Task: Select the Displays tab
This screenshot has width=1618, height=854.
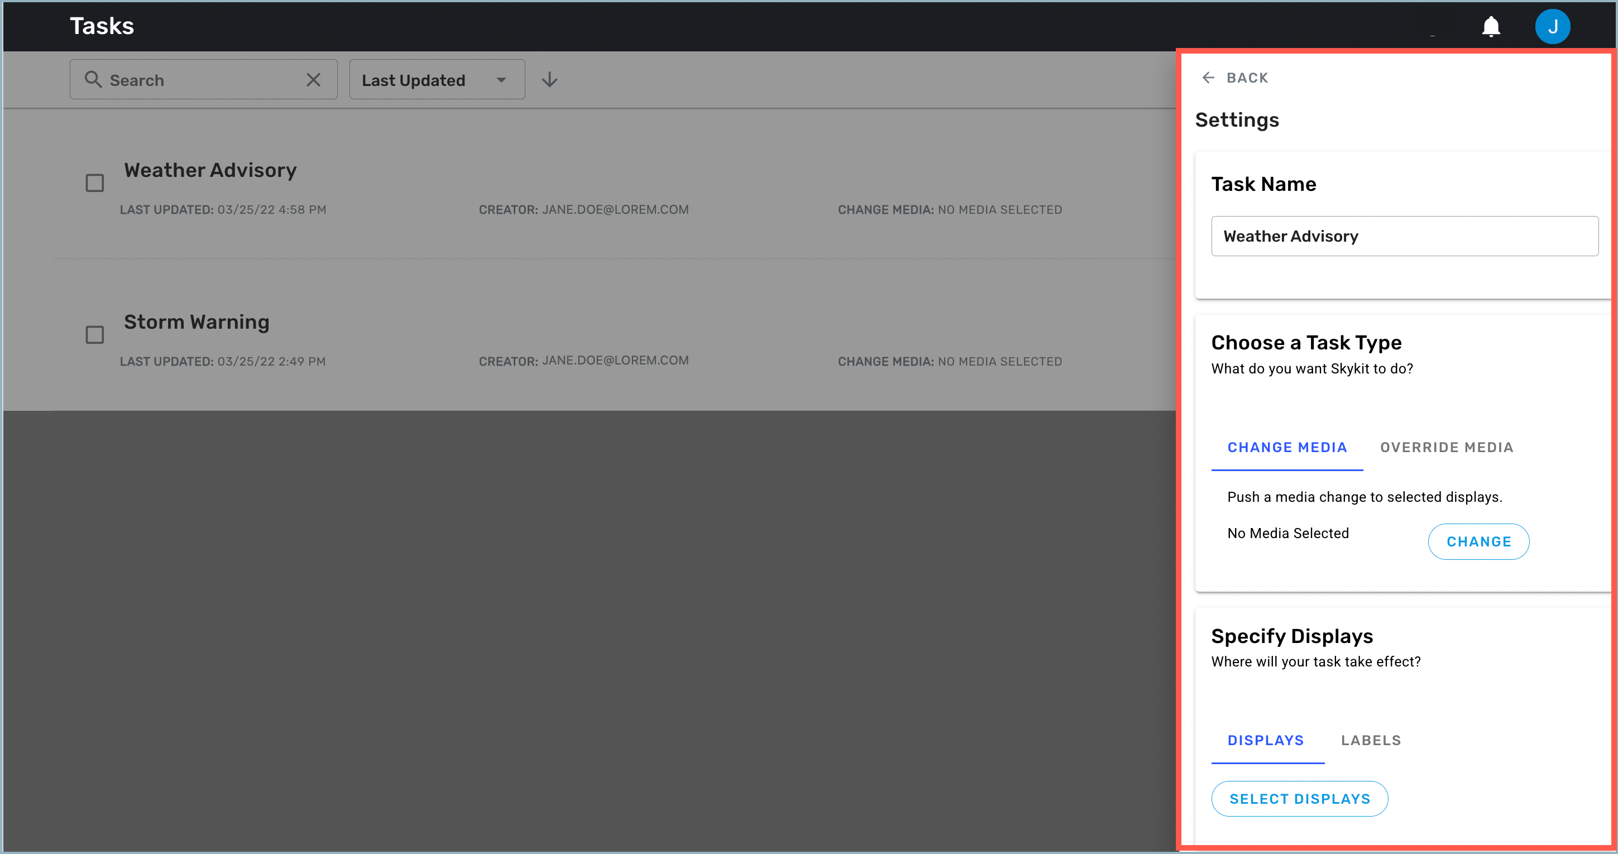Action: [x=1266, y=740]
